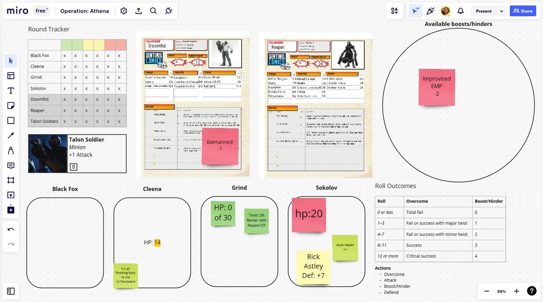Select the Frame tool
Screen dimensions: 543x302
(x=11, y=180)
